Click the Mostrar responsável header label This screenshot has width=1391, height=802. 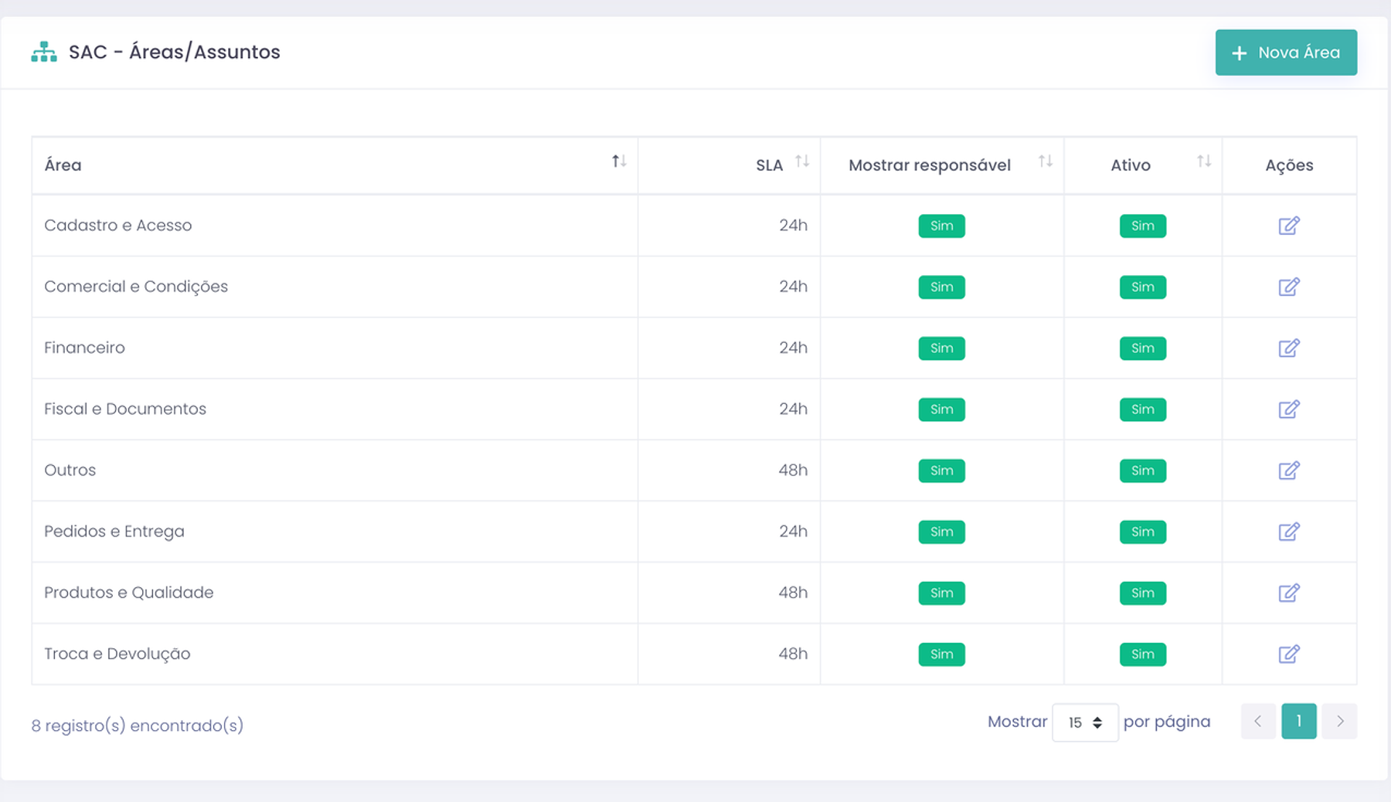coord(930,165)
